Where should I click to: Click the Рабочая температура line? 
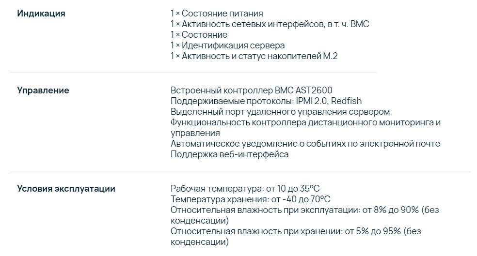(245, 189)
